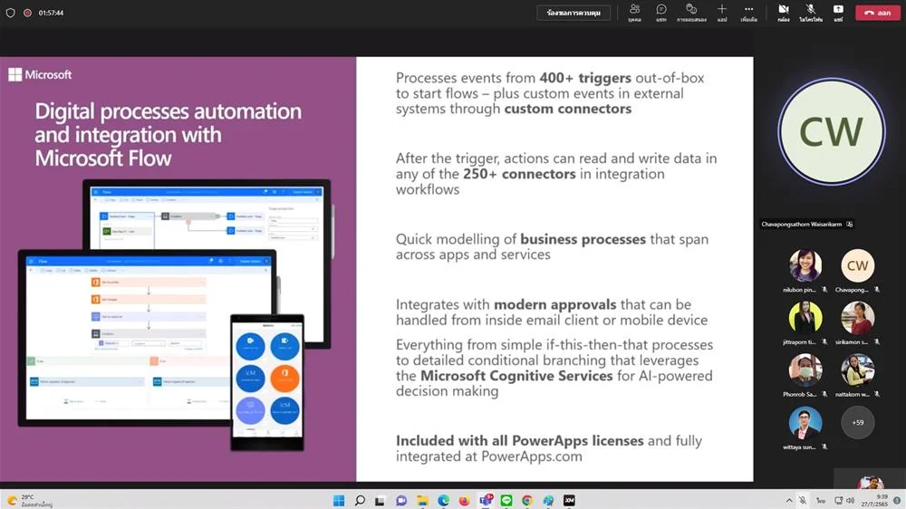
Task: Show the +59 additional participants
Action: coord(857,422)
